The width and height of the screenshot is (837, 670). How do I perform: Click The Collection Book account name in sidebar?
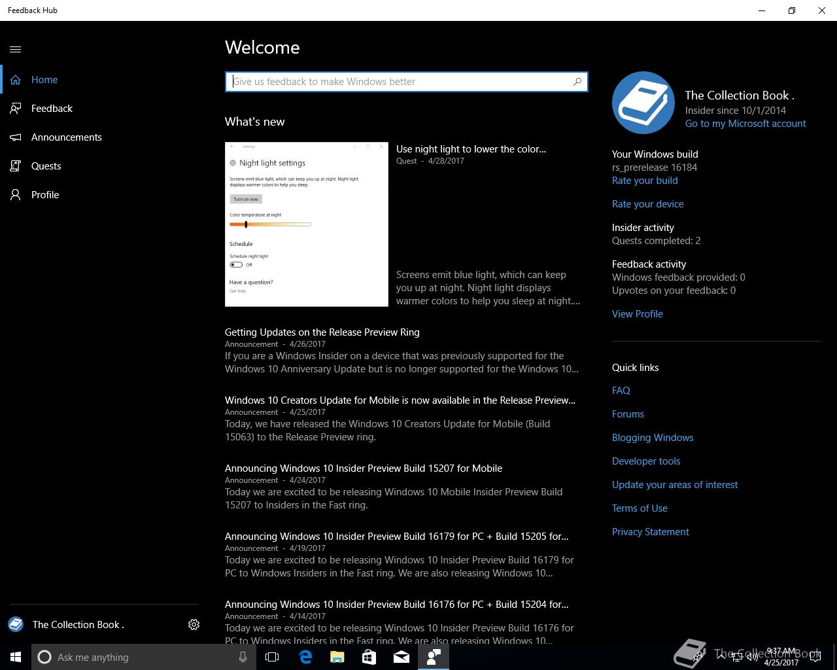[78, 625]
